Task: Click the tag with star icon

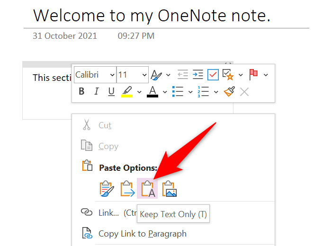Action: [228, 75]
